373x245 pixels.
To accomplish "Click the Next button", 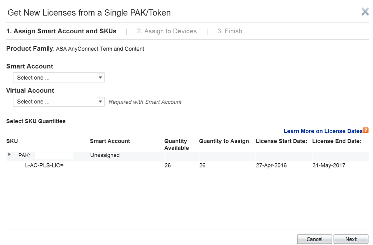I will (351, 239).
